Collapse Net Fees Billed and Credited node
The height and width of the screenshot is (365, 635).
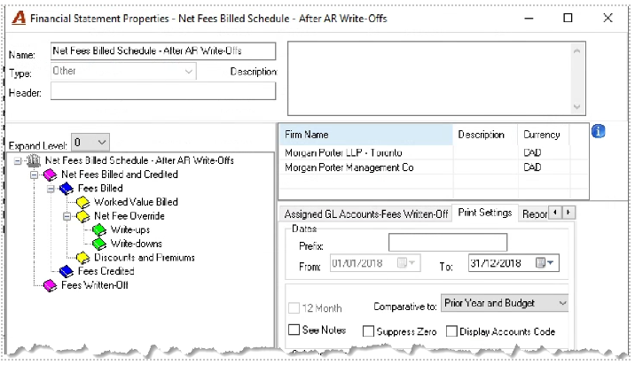34,175
